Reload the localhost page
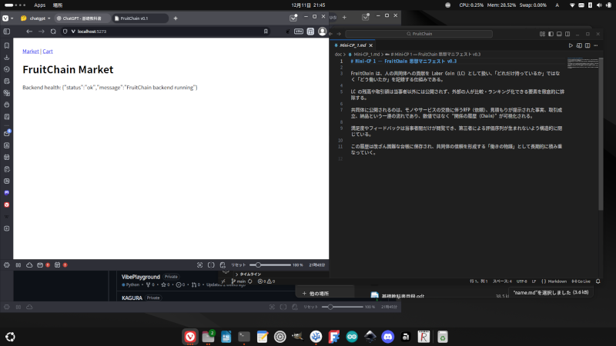 point(53,32)
